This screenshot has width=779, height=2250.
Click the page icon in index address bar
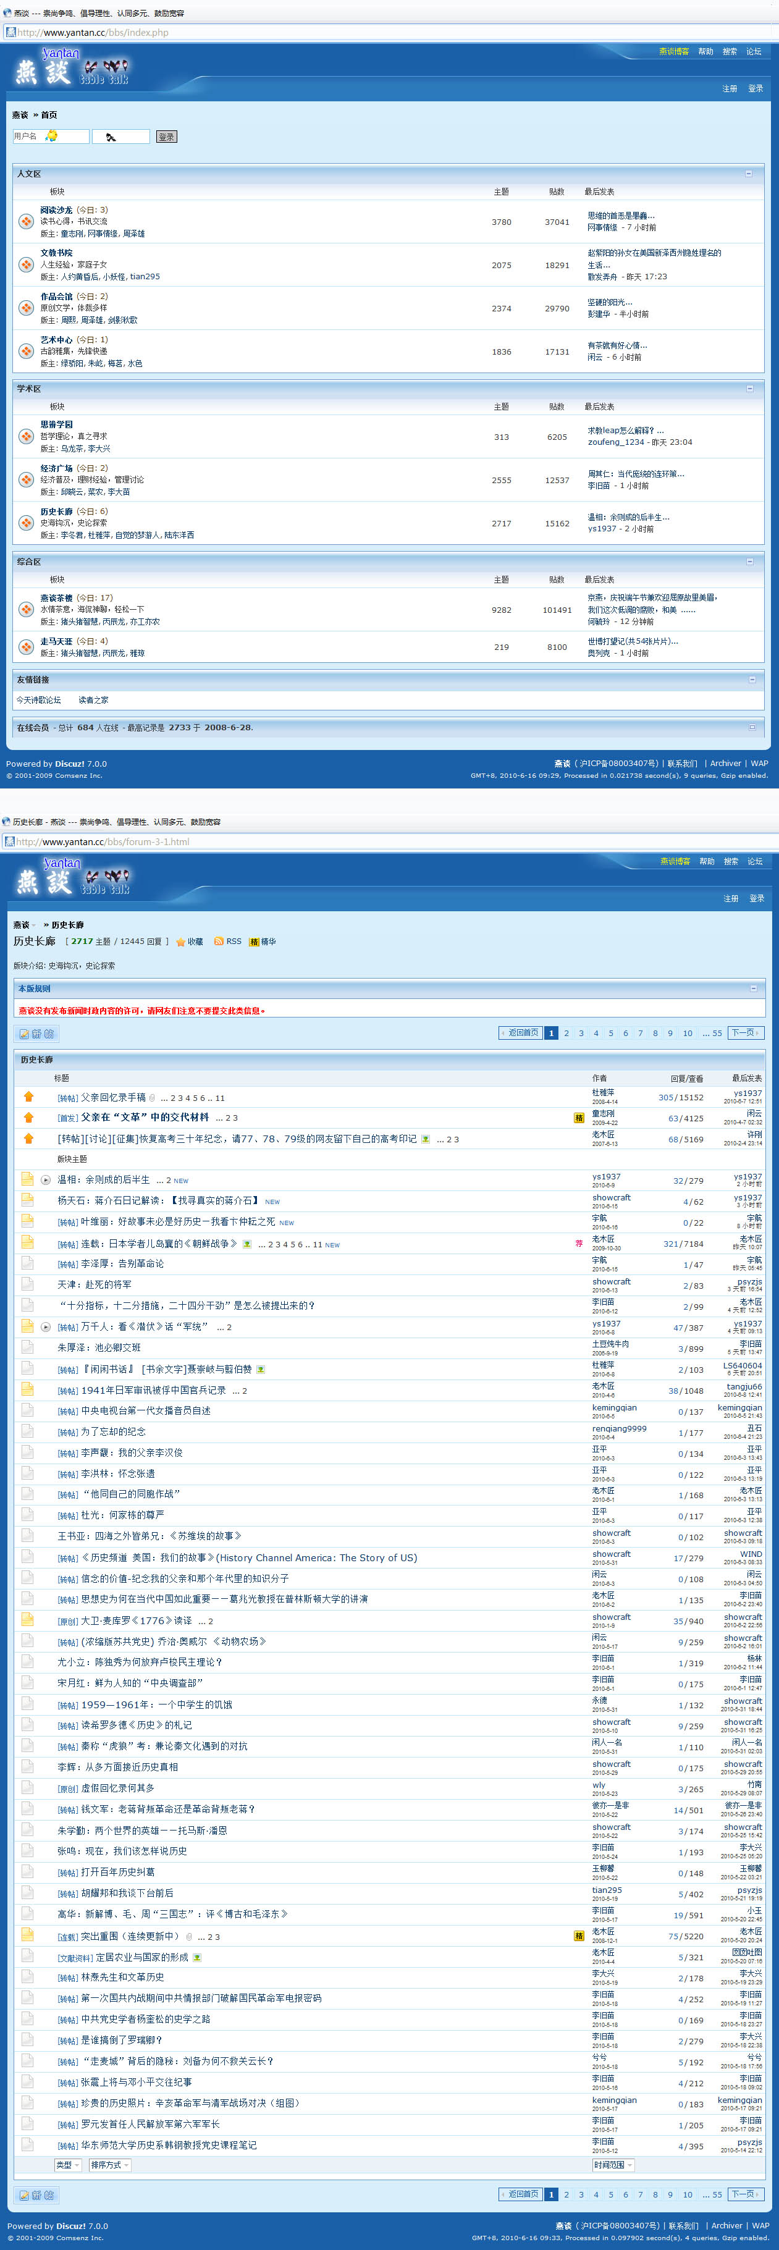[11, 32]
